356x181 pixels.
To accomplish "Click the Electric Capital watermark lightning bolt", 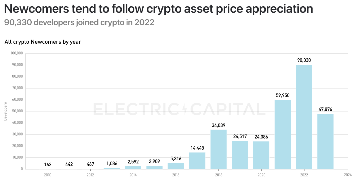I will pos(184,109).
